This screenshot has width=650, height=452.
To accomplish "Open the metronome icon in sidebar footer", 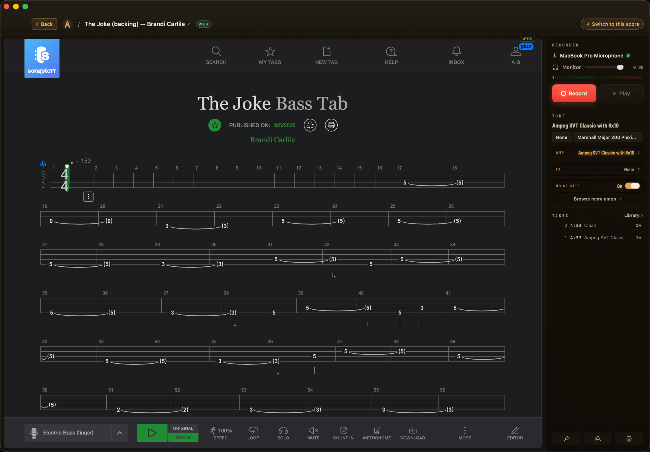I will click(598, 439).
